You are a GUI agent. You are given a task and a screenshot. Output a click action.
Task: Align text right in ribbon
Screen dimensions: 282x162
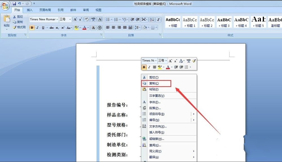tap(119, 27)
